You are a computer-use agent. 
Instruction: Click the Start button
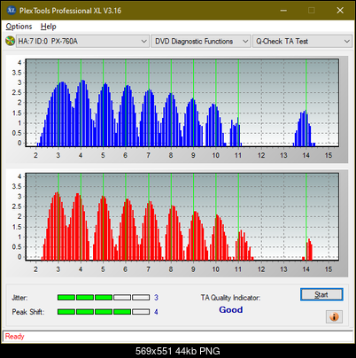(x=321, y=294)
